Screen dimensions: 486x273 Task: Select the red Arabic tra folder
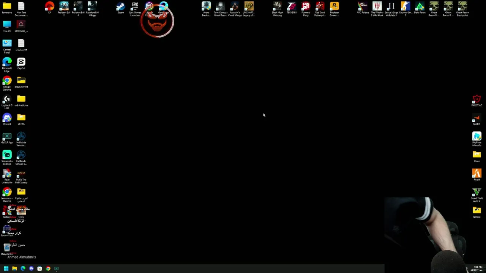tap(21, 100)
